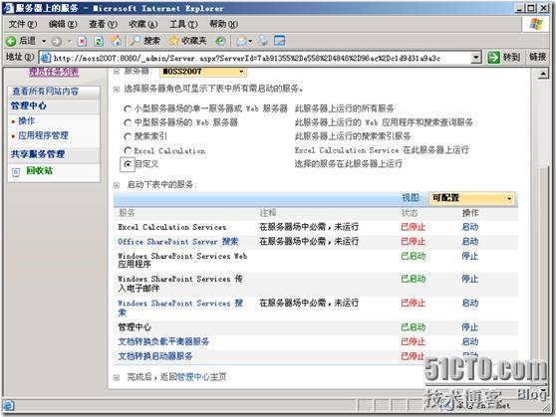Screen dimensions: 556x417
Task: Click the 链接 links toolbar label
Action: tap(537, 57)
